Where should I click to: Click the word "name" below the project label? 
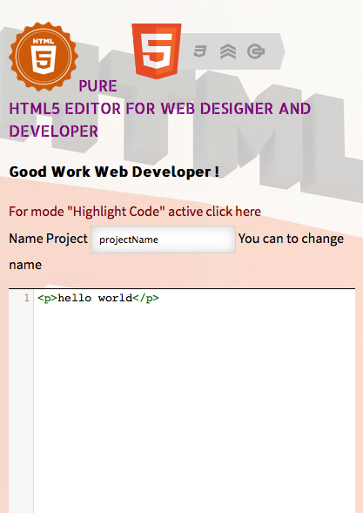[x=25, y=265]
